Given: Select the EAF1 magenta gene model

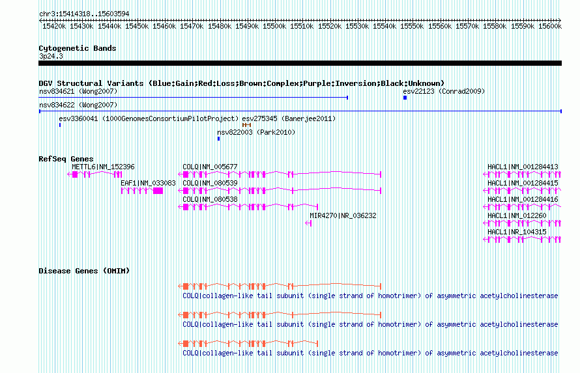Looking at the screenshot, I should (142, 191).
